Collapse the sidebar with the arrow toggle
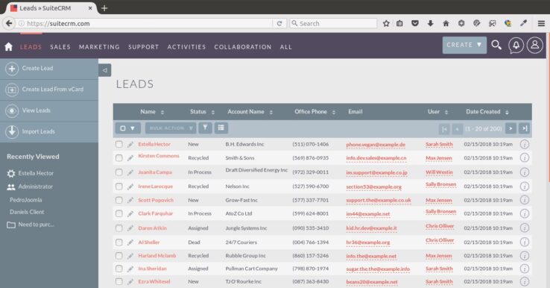This screenshot has height=288, width=550. [x=104, y=70]
